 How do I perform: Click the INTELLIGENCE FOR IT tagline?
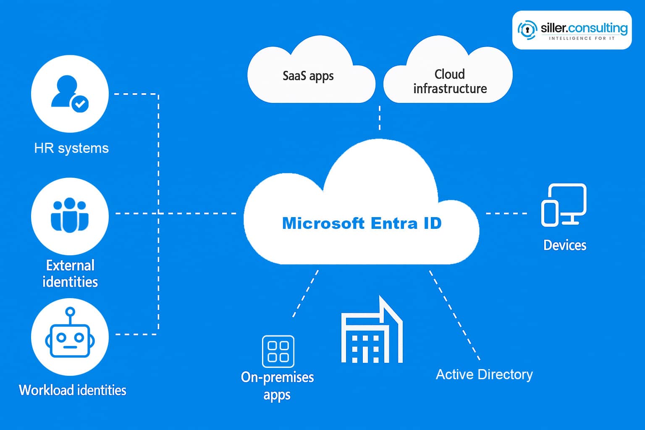click(x=582, y=39)
